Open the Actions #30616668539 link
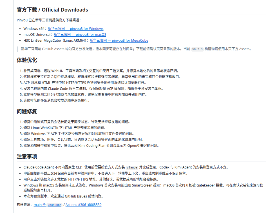275x213 pixels. click(x=84, y=205)
